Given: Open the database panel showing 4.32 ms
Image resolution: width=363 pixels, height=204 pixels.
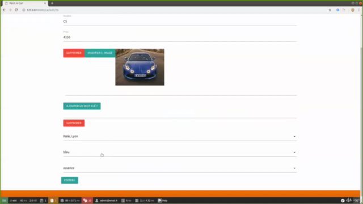Looking at the screenshot, I should 145,201.
